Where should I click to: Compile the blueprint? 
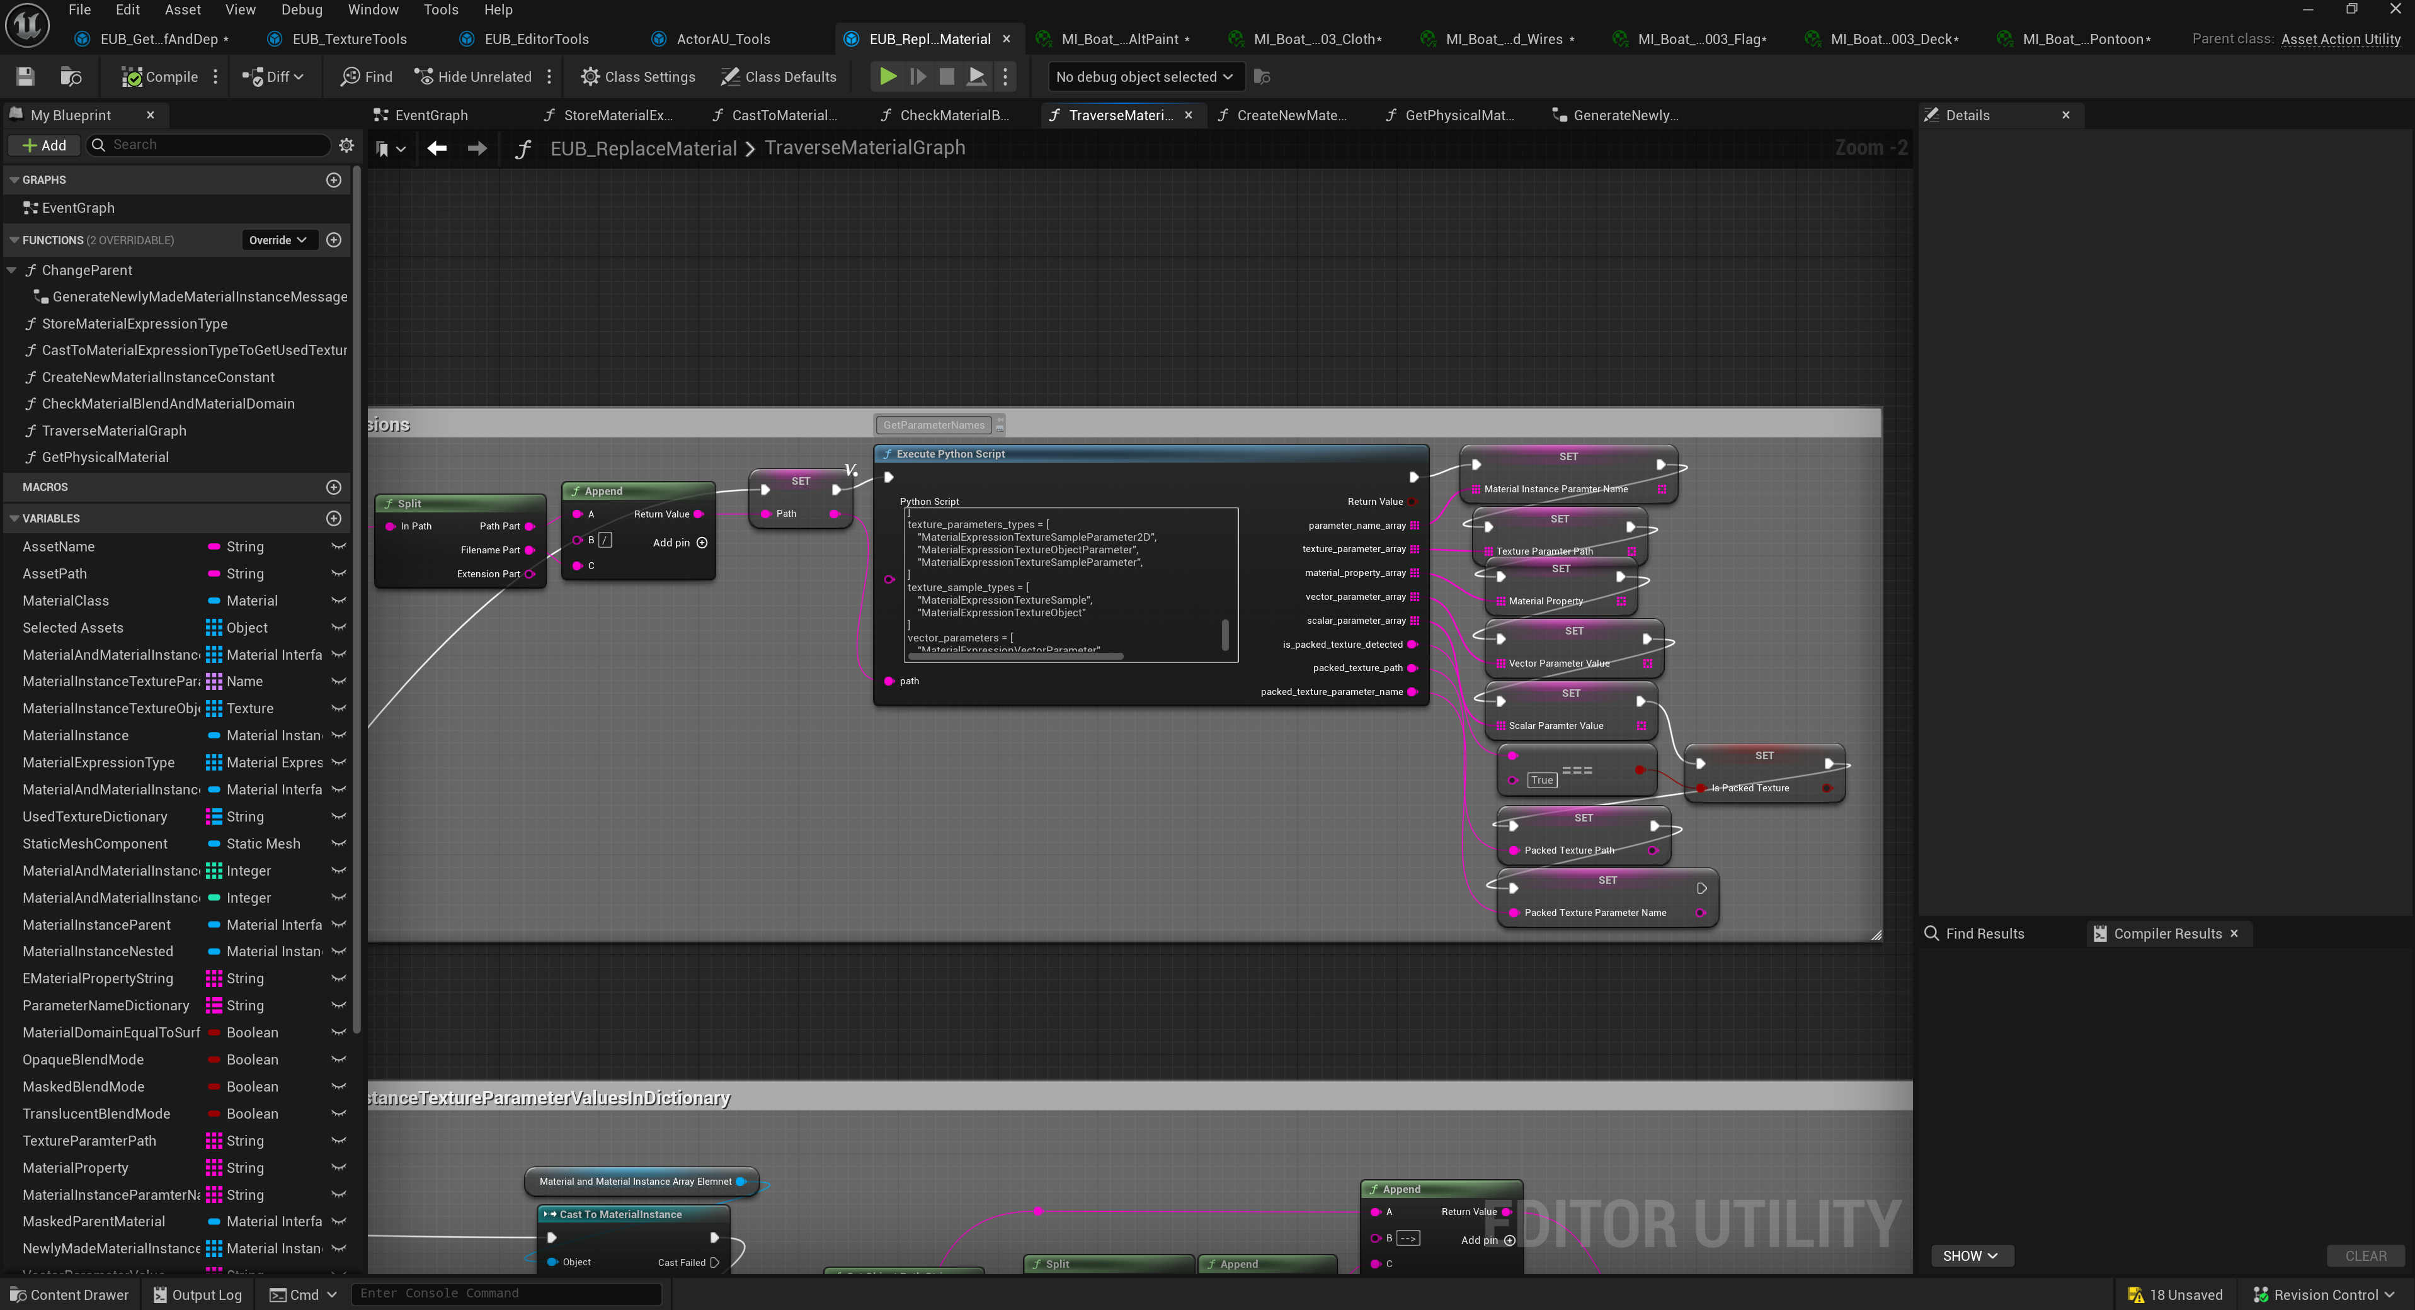pos(159,77)
